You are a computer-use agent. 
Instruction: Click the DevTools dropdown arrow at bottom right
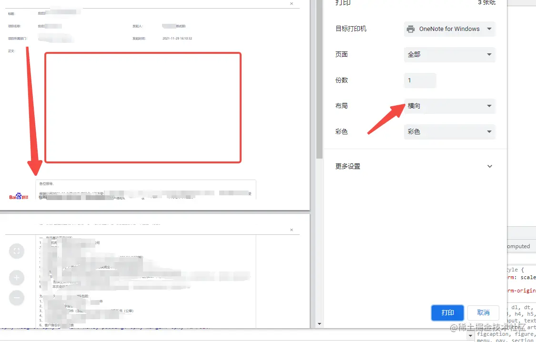tap(471, 336)
